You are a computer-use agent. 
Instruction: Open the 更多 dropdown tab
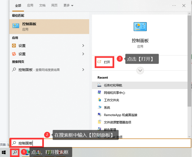pos(68,5)
